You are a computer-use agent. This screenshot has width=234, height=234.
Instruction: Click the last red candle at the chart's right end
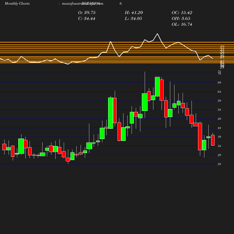coord(213,140)
